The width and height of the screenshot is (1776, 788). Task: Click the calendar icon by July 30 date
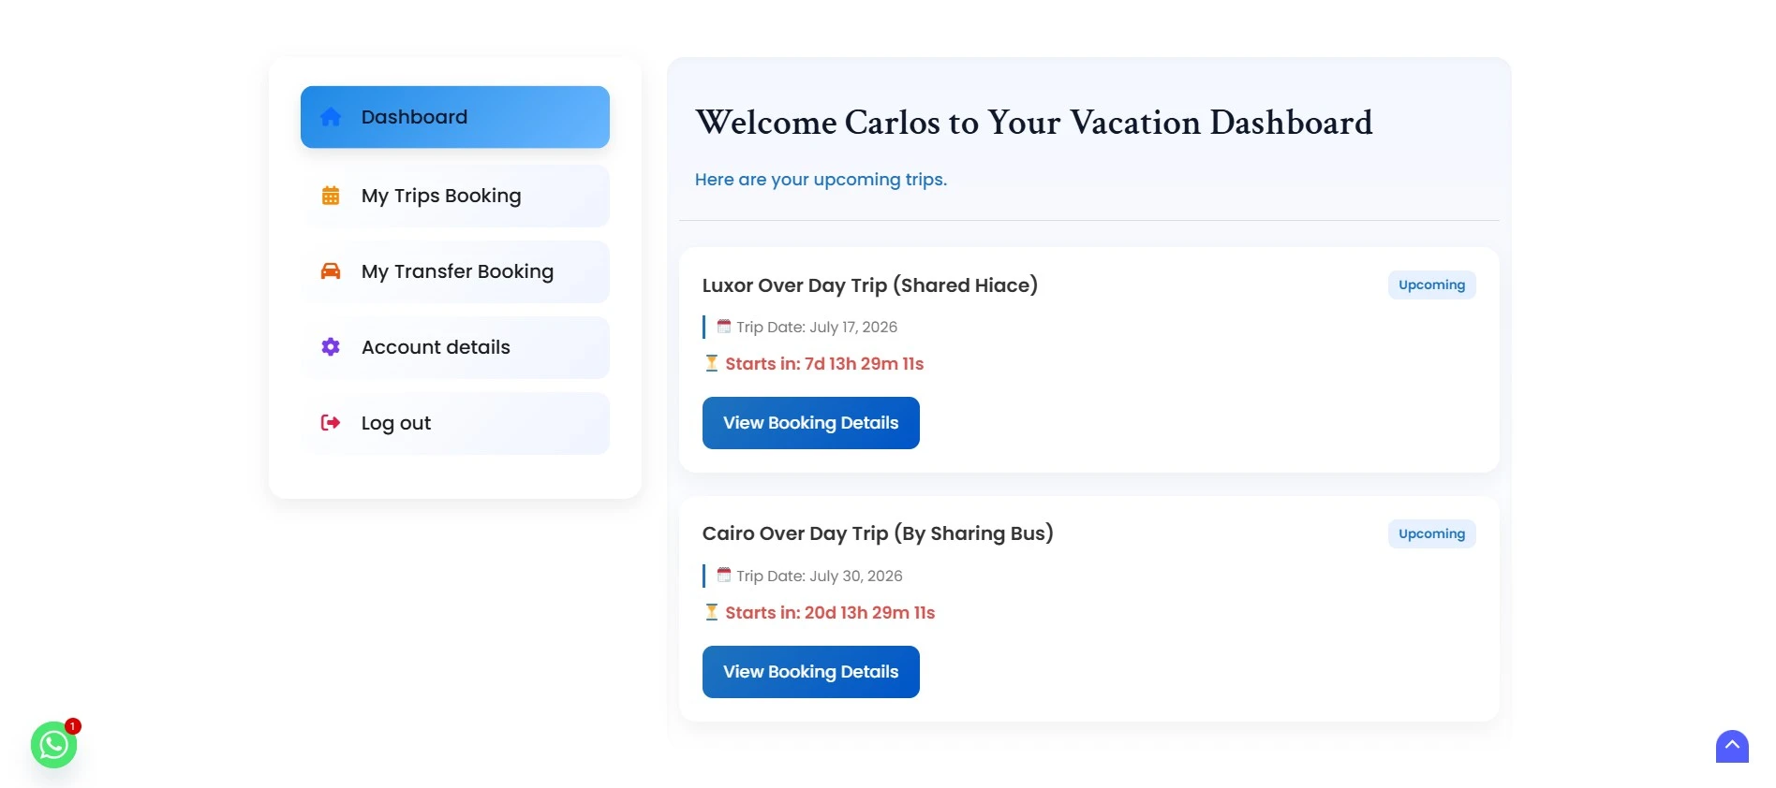724,575
